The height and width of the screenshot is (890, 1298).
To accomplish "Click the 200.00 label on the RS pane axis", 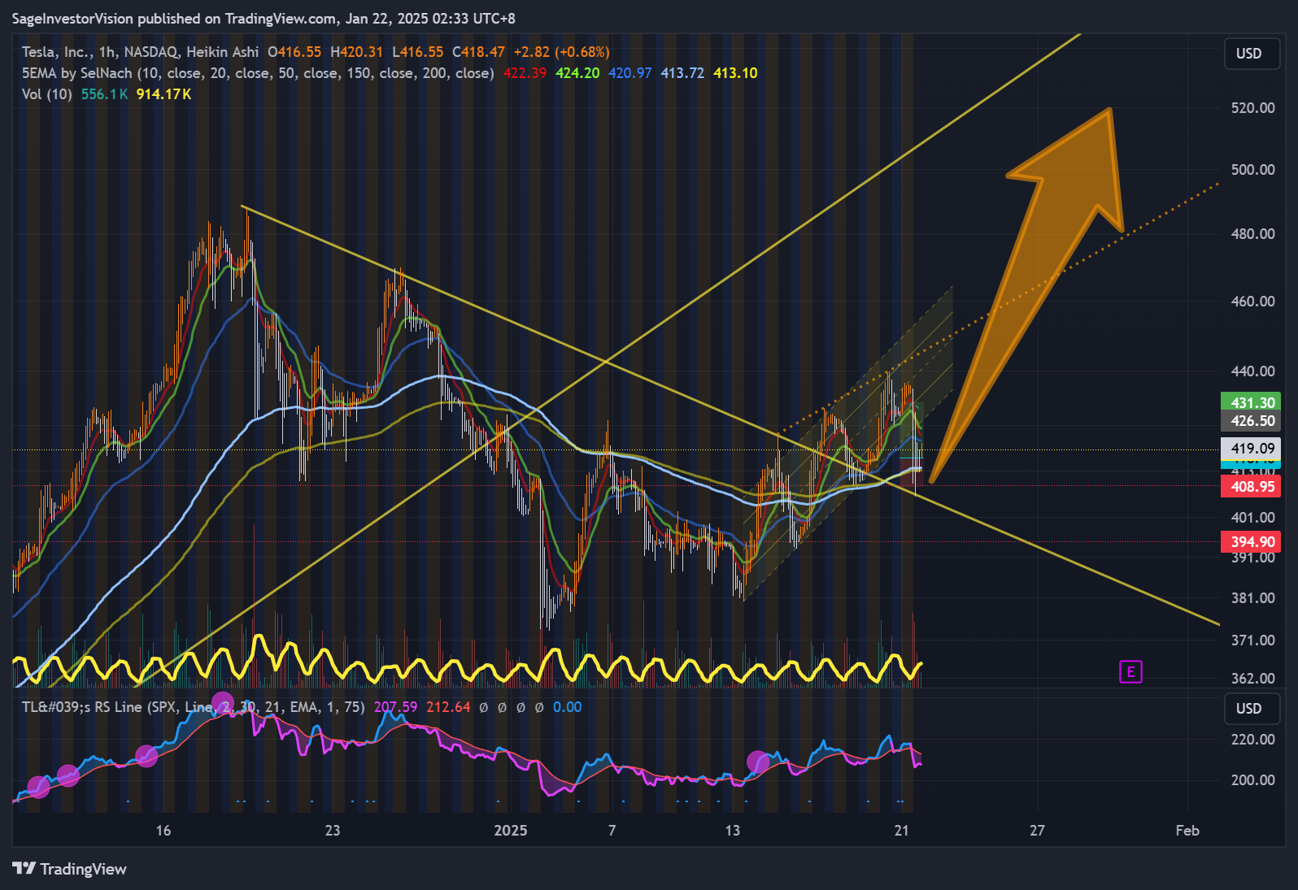I will [x=1252, y=780].
